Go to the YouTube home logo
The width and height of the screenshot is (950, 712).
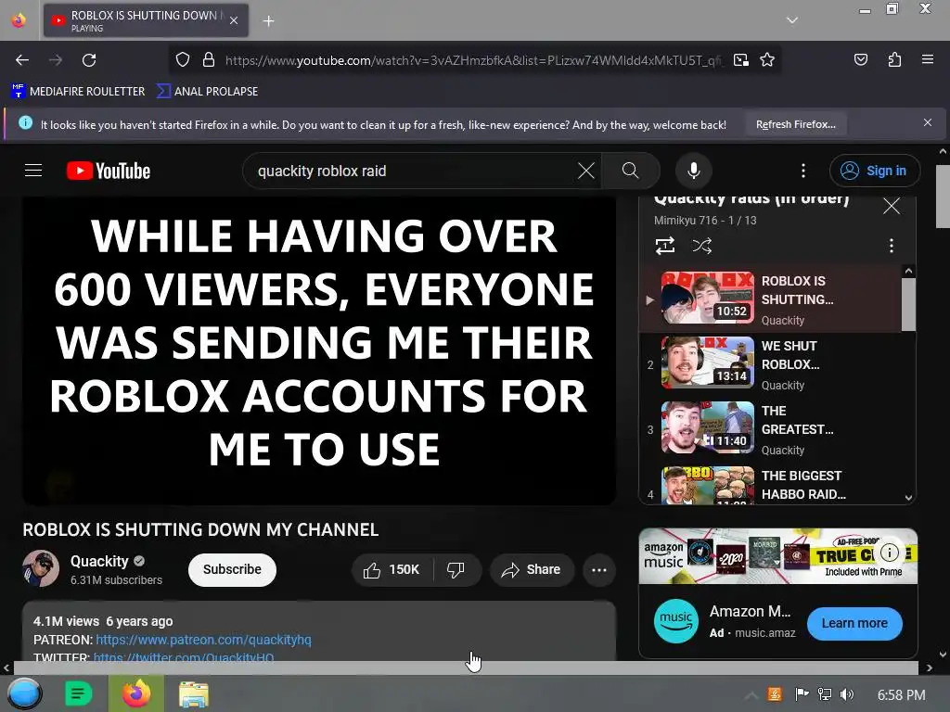pos(109,171)
